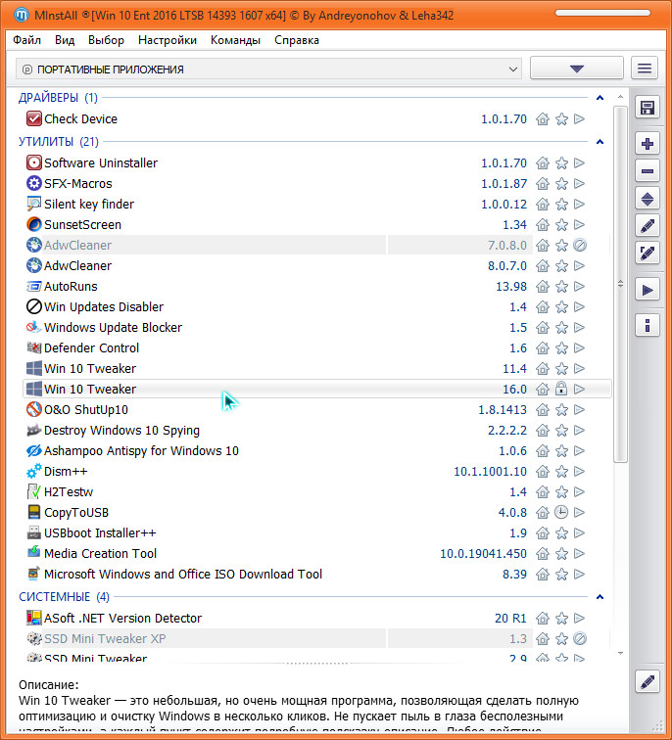Click the hamburger menu button
The width and height of the screenshot is (672, 740).
pyautogui.click(x=645, y=69)
